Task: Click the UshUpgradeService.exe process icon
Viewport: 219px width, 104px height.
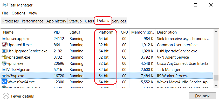Action: [4, 51]
